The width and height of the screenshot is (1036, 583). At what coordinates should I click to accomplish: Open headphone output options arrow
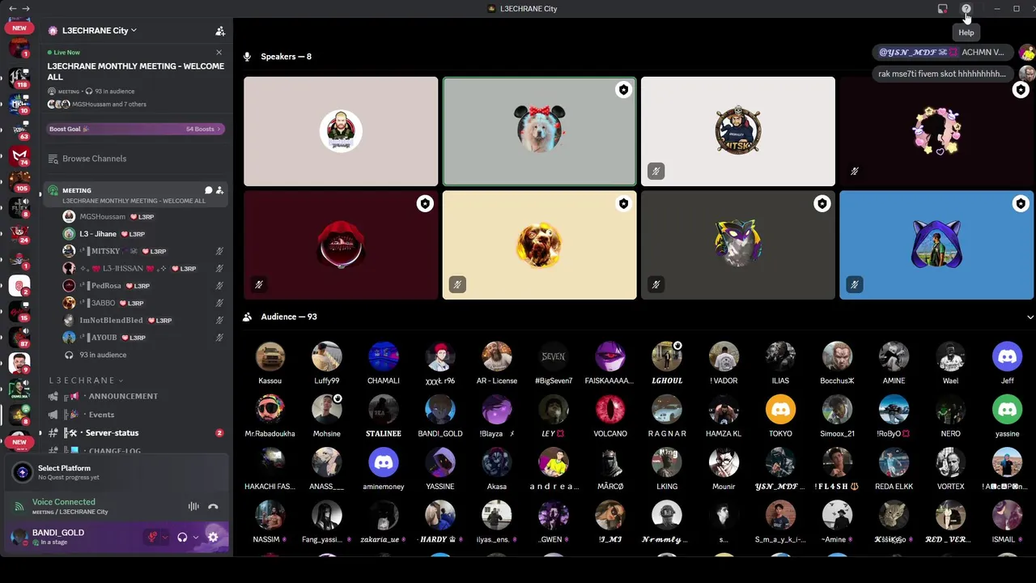coord(195,537)
